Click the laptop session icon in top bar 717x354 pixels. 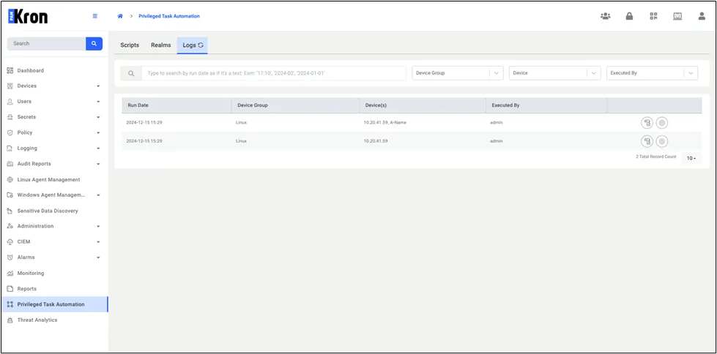(677, 16)
